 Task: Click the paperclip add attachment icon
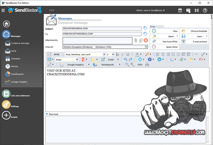tap(136, 40)
